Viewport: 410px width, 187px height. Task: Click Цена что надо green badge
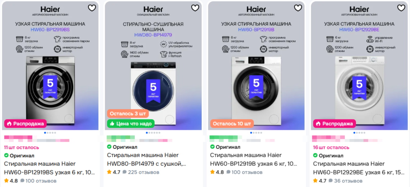tap(131, 124)
